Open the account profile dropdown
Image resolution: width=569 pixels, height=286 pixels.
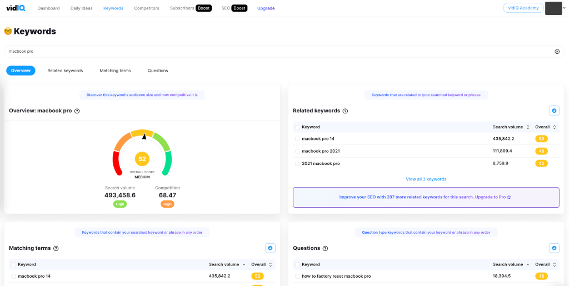(556, 8)
